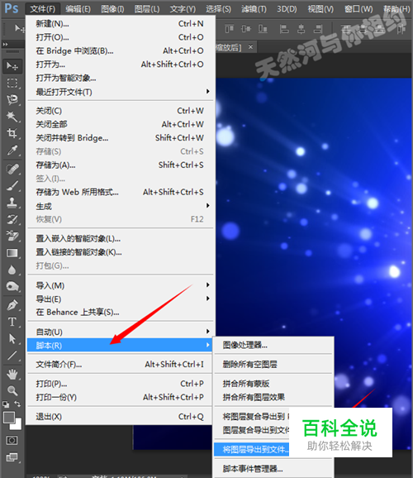Select the Pen tool

pyautogui.click(x=12, y=305)
